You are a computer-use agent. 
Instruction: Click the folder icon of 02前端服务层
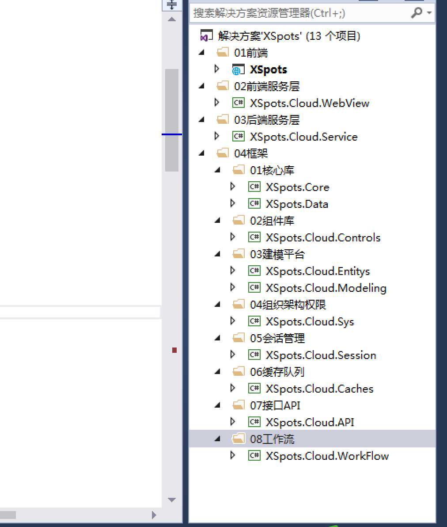223,86
